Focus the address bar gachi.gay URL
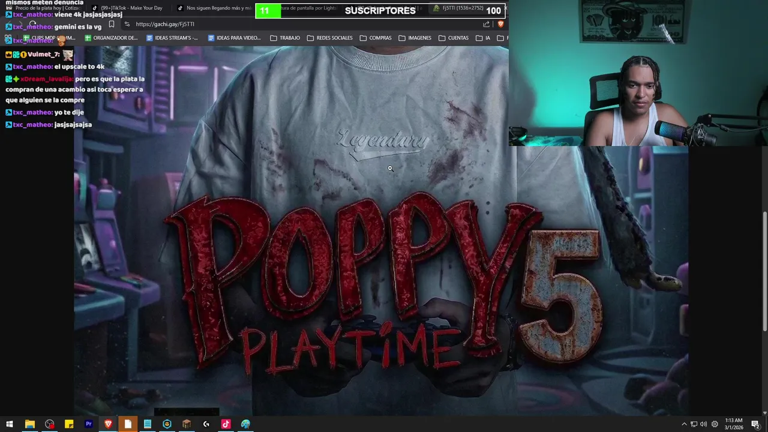Screen dimensions: 768x432 pos(165,24)
